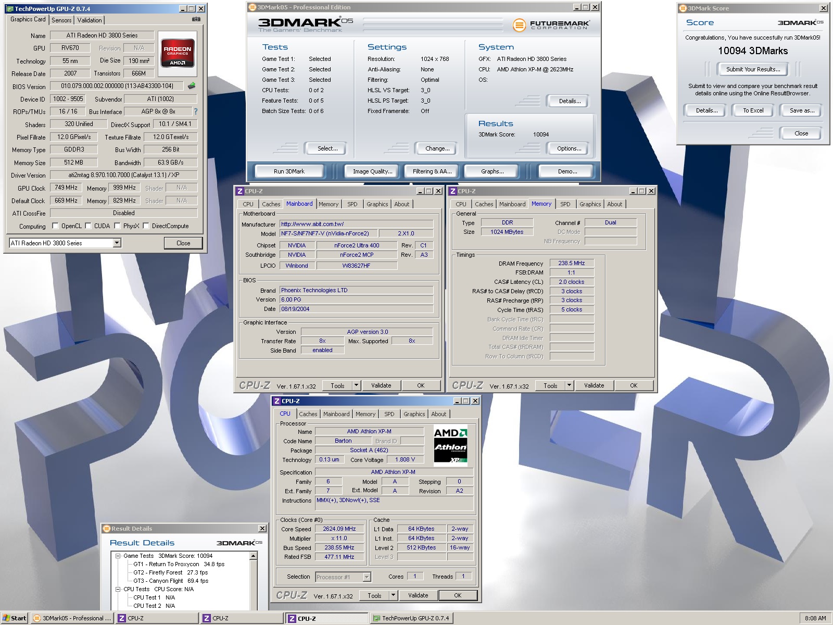833x625 pixels.
Task: Open About tab in CPU-Z CPU window
Action: coord(438,414)
